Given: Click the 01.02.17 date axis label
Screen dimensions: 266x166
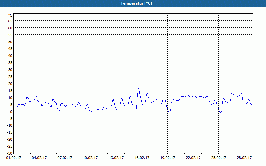Looking at the screenshot, I should [14, 158].
